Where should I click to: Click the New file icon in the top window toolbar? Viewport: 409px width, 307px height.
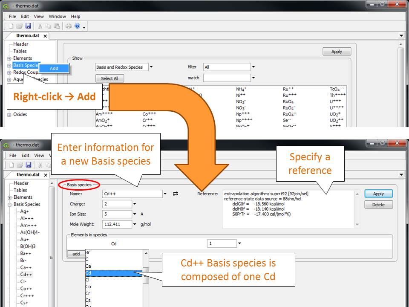click(11, 26)
